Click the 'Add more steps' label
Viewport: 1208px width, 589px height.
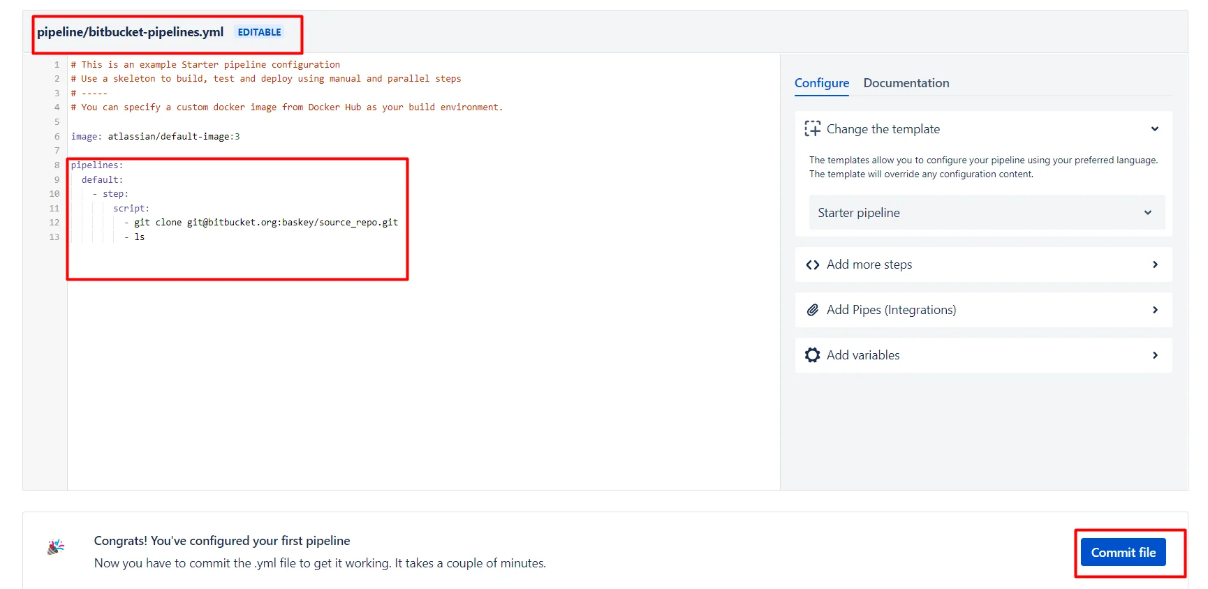coord(869,264)
